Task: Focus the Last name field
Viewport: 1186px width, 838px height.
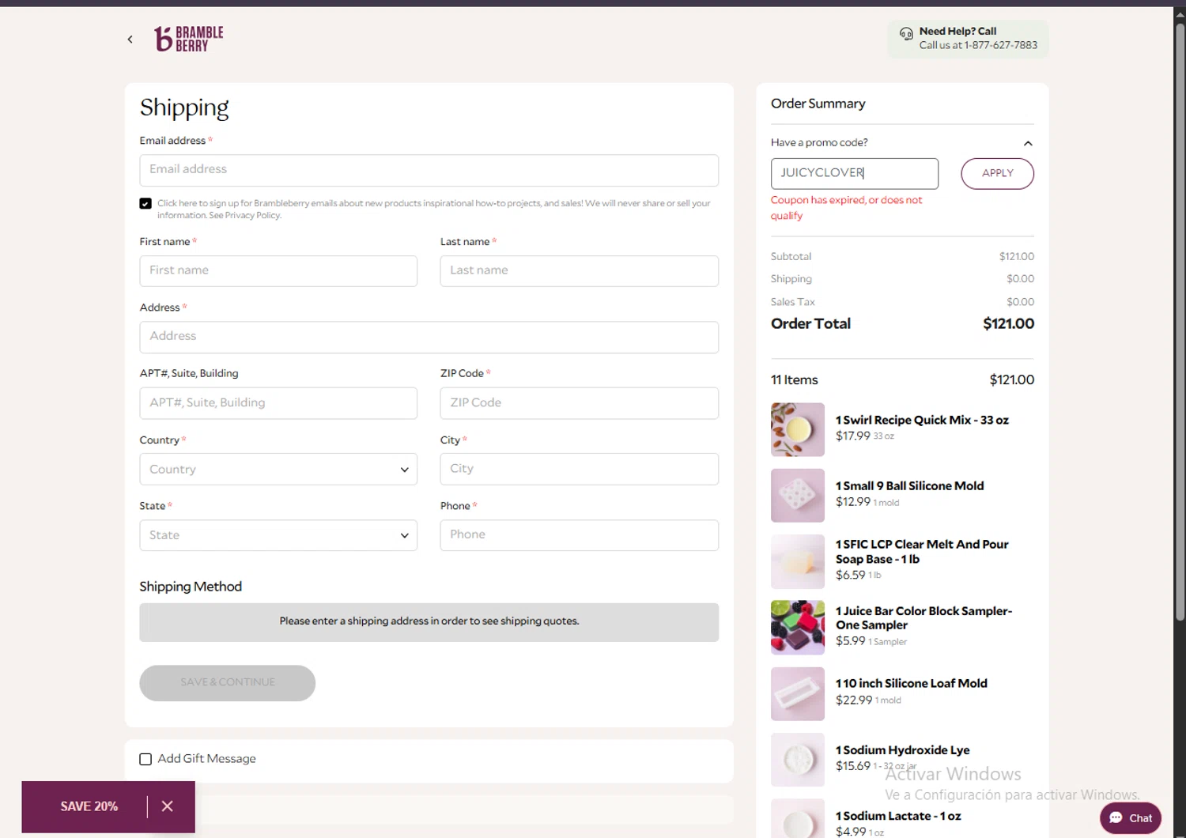Action: pyautogui.click(x=580, y=270)
